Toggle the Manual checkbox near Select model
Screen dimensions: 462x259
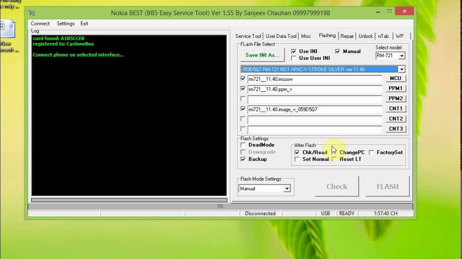point(337,51)
